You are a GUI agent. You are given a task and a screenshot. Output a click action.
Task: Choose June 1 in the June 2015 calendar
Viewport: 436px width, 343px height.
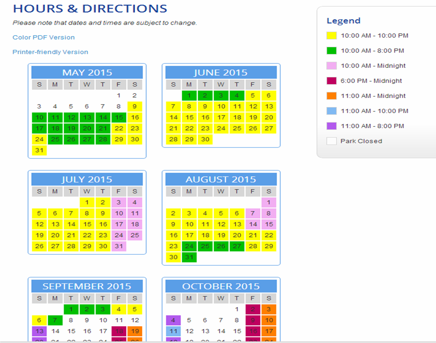click(x=189, y=96)
